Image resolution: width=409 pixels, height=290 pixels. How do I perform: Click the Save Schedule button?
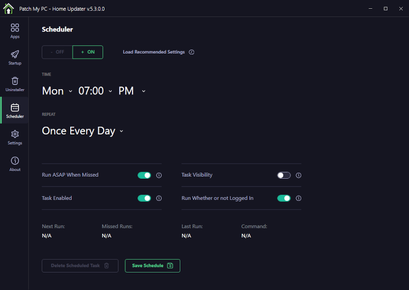(152, 265)
